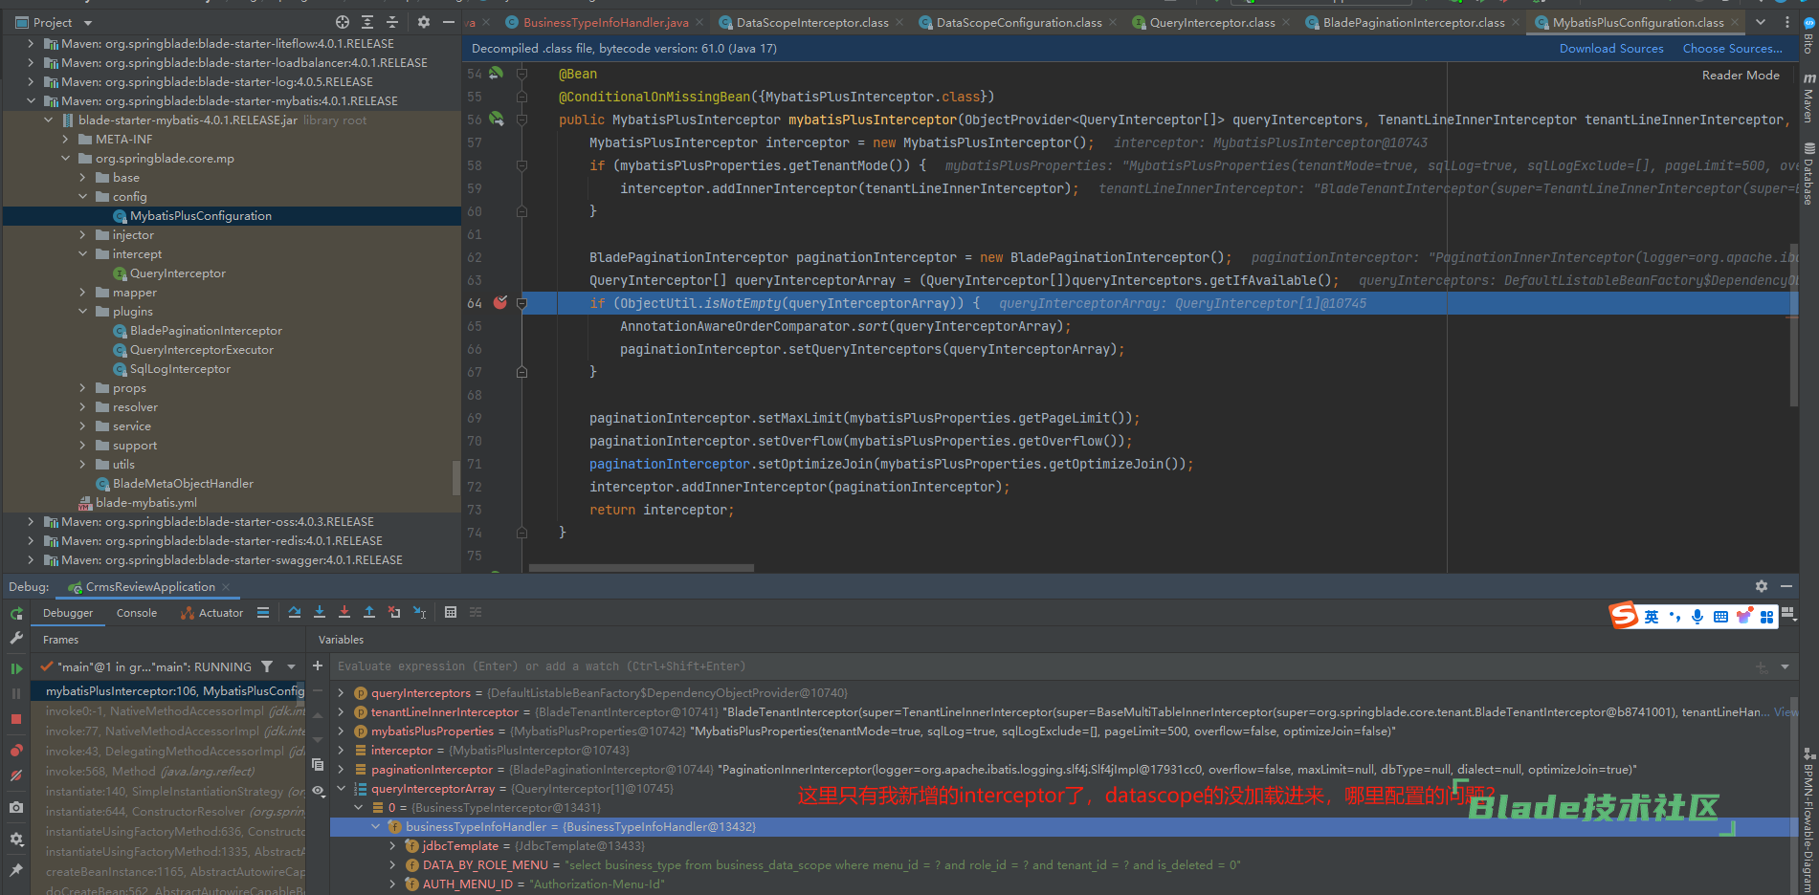The image size is (1819, 895).
Task: Toggle show watches eye icon
Action: tap(318, 790)
